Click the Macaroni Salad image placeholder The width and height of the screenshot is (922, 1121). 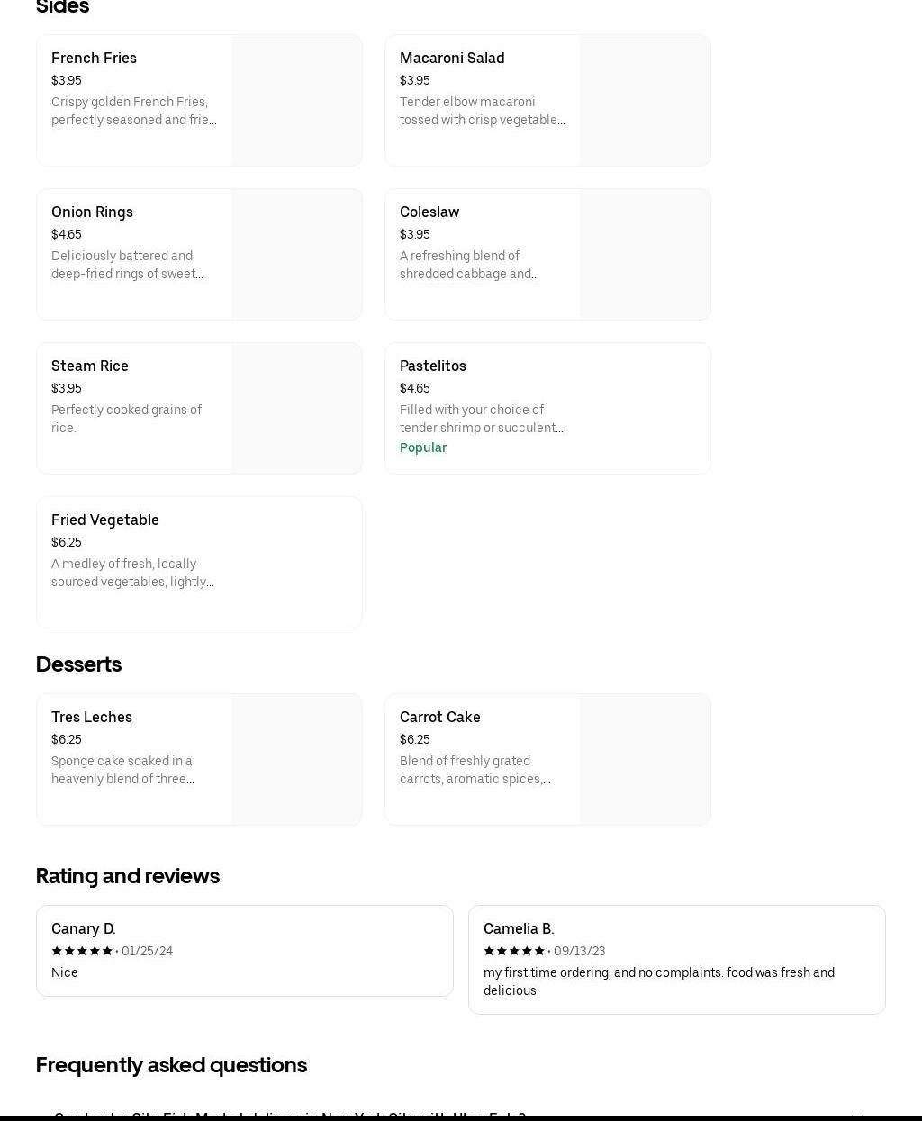(x=645, y=101)
